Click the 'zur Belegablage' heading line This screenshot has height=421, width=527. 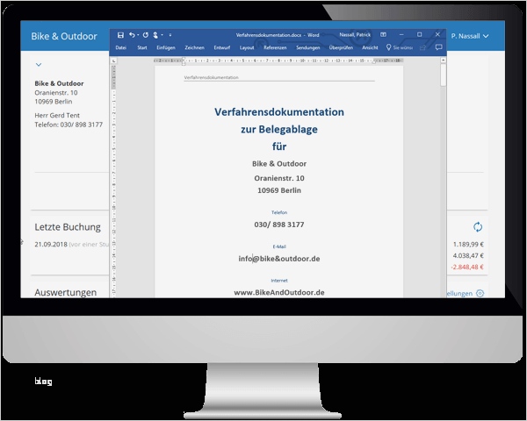(x=279, y=129)
